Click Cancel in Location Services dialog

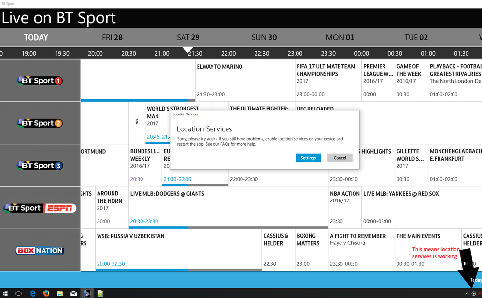[340, 158]
